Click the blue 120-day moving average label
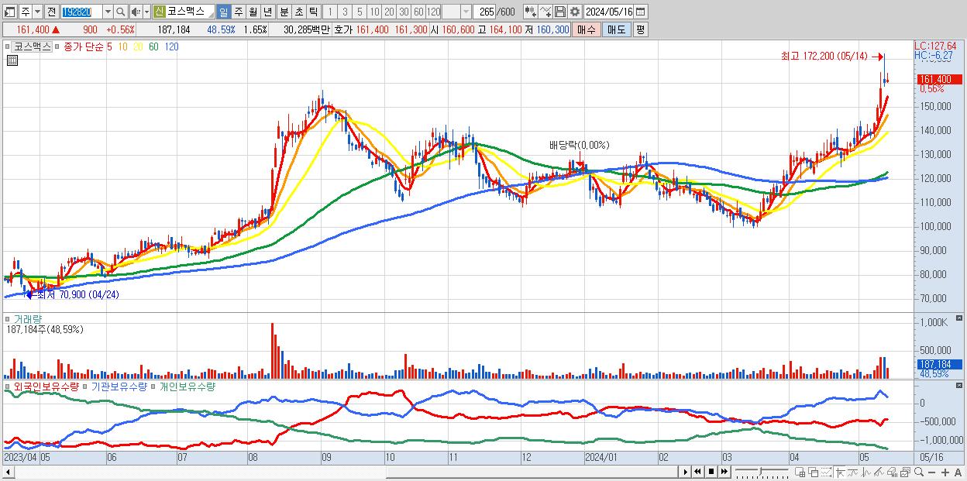Image resolution: width=967 pixels, height=481 pixels. click(171, 46)
